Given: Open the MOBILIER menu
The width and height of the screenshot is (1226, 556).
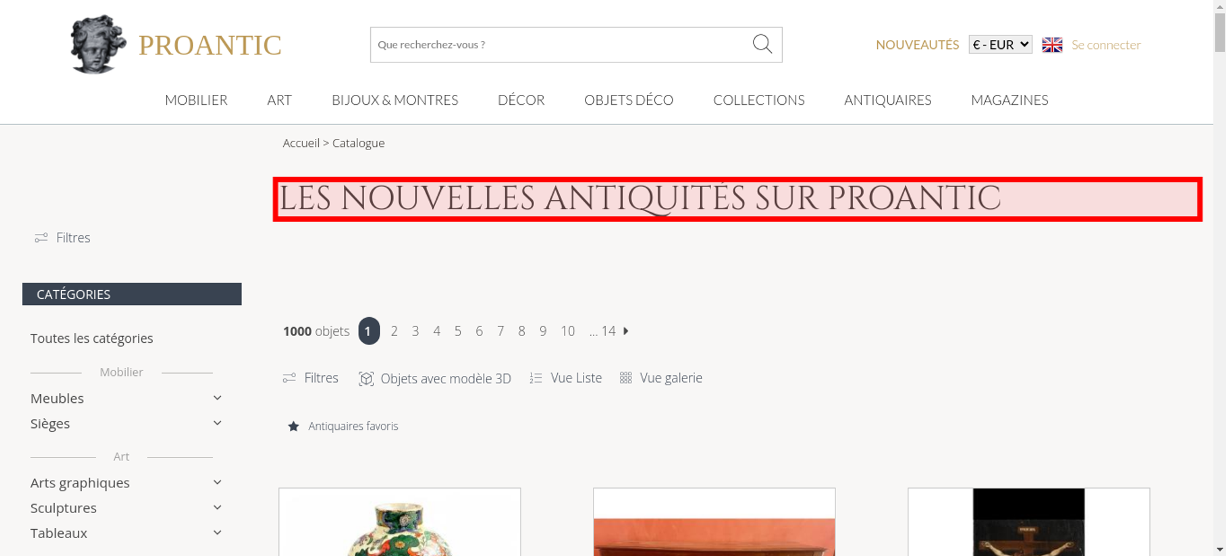Looking at the screenshot, I should click(x=196, y=100).
